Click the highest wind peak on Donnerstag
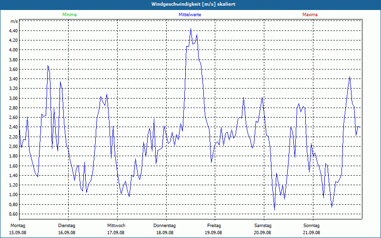Screen dimensions: 381x238 (191, 29)
